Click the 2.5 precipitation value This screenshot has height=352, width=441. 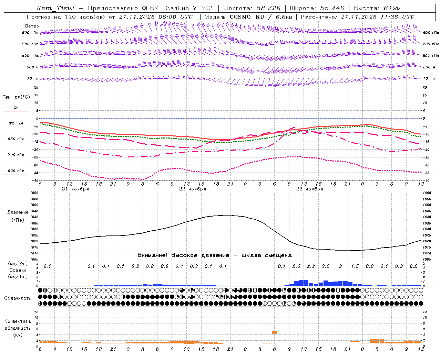(x=296, y=266)
